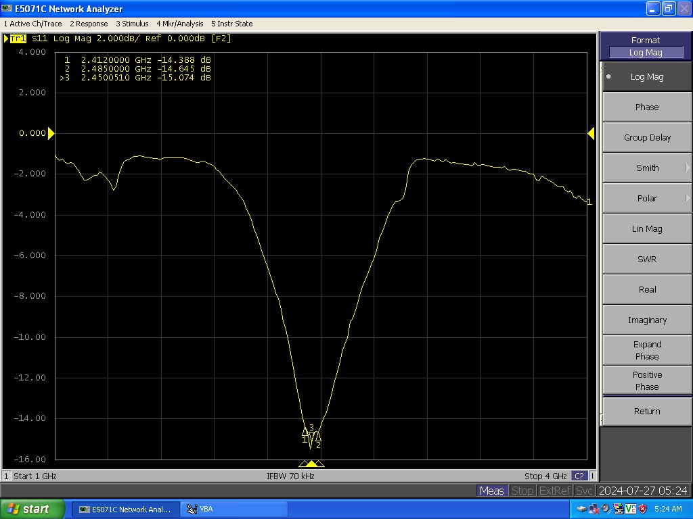Open the Response menu
The height and width of the screenshot is (519, 693).
(x=89, y=24)
